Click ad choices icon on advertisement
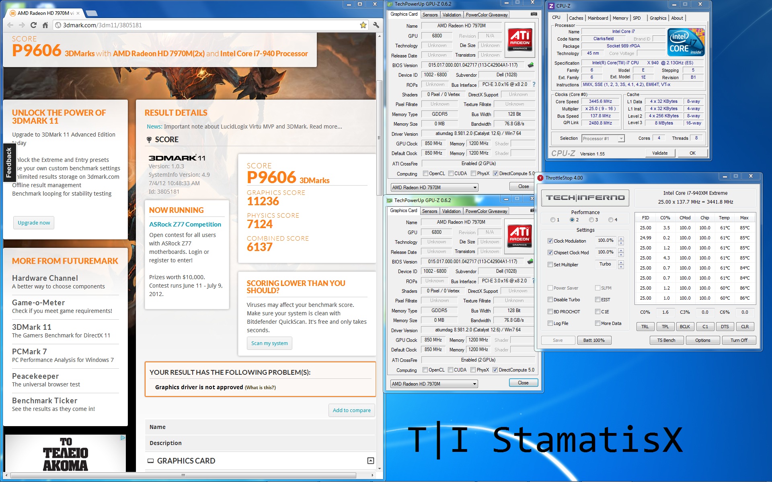The width and height of the screenshot is (772, 482). tap(123, 438)
